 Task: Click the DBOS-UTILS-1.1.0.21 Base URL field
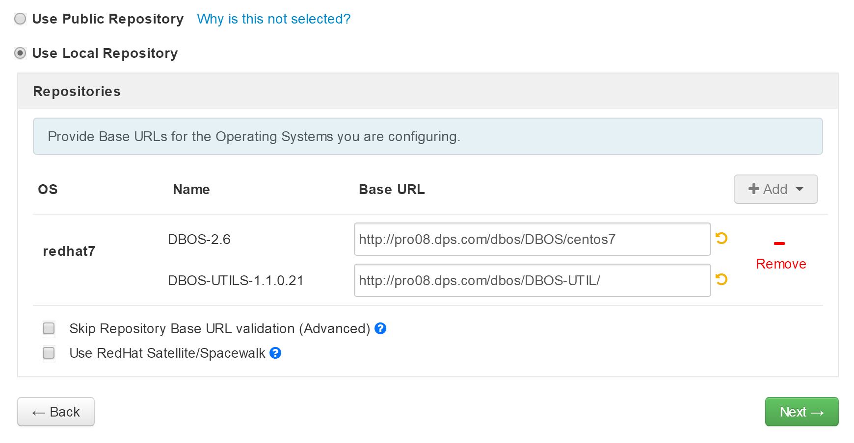coord(532,280)
